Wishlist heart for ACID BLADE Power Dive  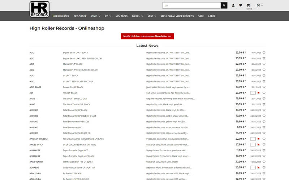264,87
